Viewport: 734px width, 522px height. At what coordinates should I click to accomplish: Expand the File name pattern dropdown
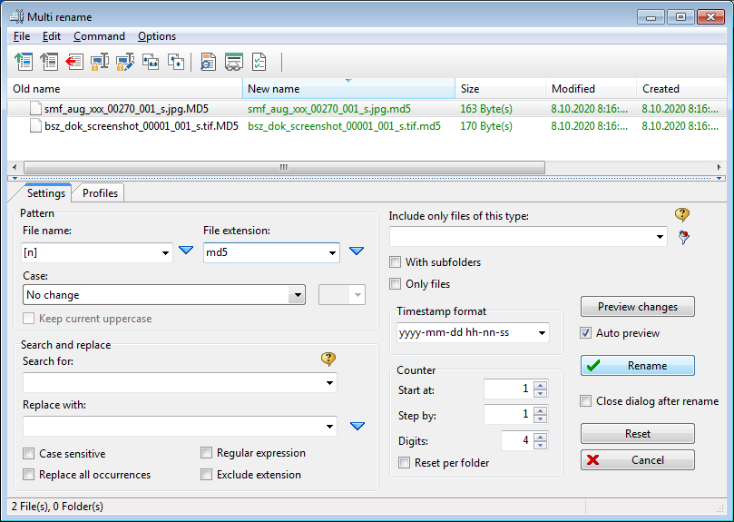point(165,253)
